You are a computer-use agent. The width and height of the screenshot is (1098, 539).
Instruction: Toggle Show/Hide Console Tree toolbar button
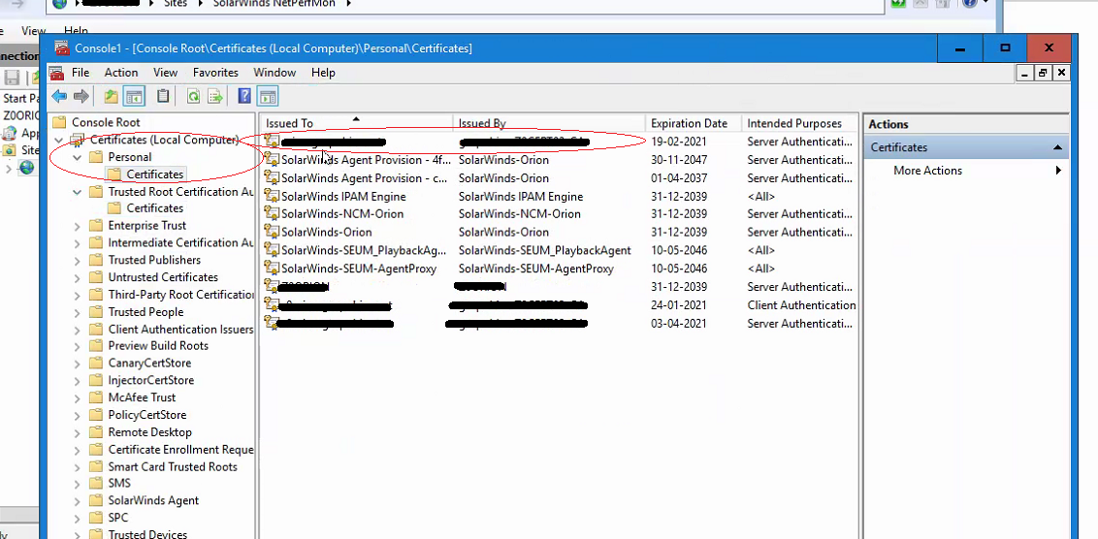134,96
